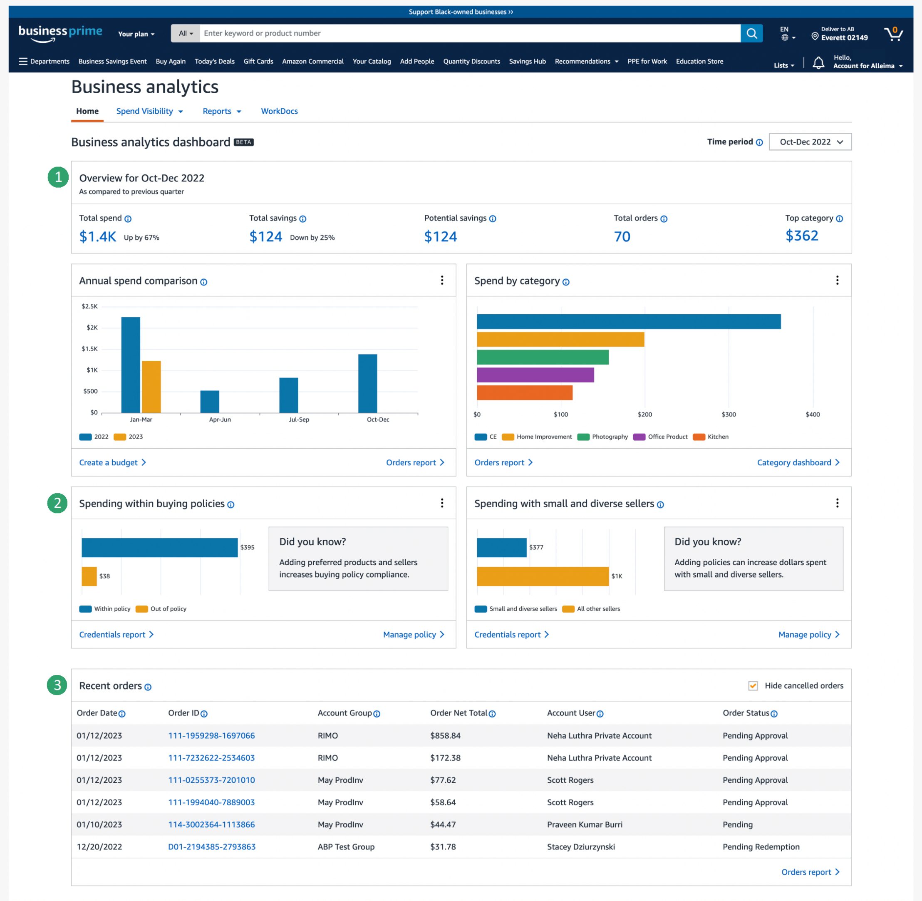Click the Deliver to location pin
Screen dimensions: 922x901
(x=815, y=36)
